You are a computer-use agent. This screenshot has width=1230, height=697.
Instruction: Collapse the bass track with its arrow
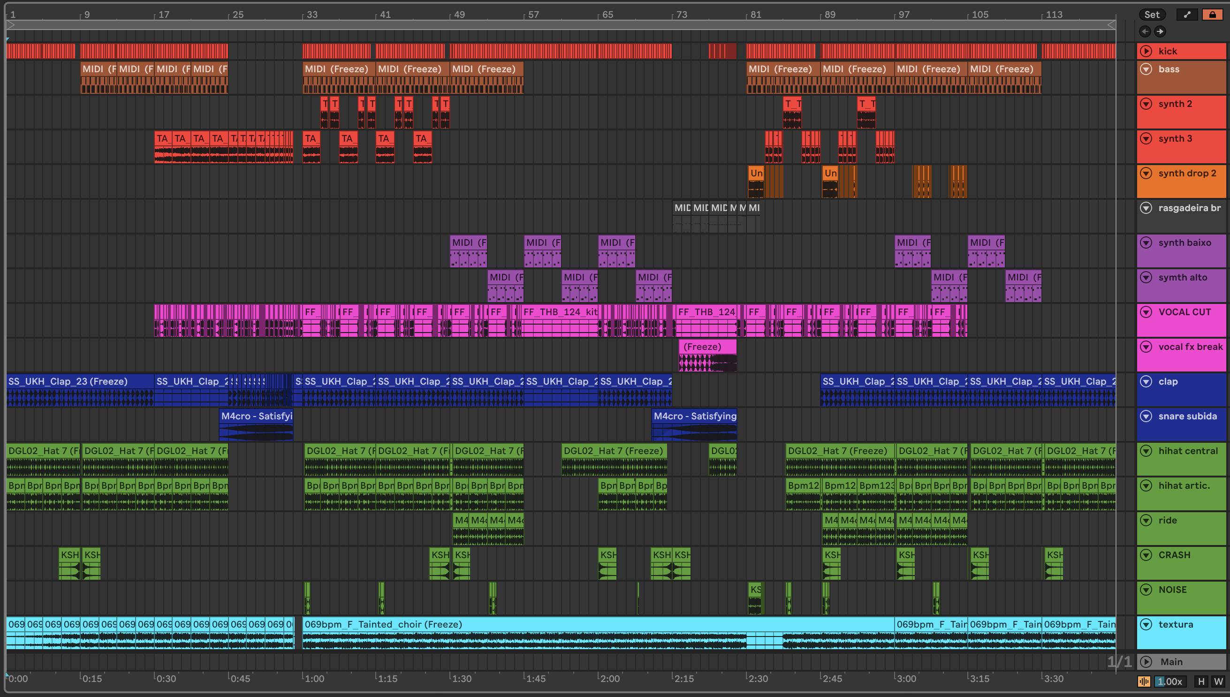pyautogui.click(x=1146, y=69)
